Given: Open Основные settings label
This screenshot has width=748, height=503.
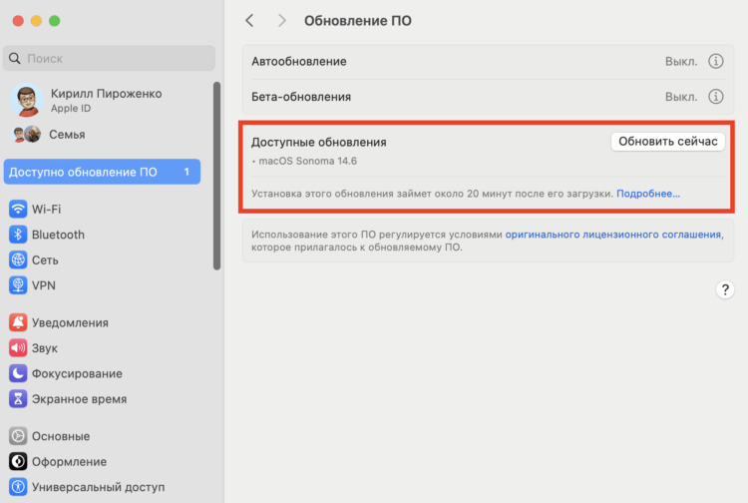Looking at the screenshot, I should [61, 436].
